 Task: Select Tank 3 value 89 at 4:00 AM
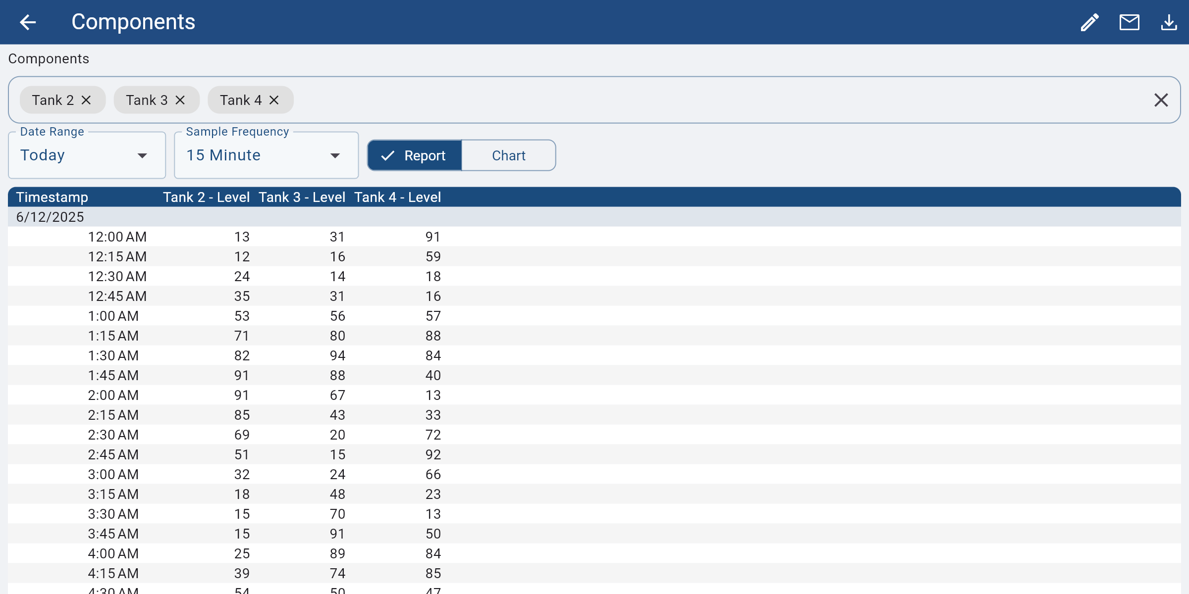click(337, 553)
